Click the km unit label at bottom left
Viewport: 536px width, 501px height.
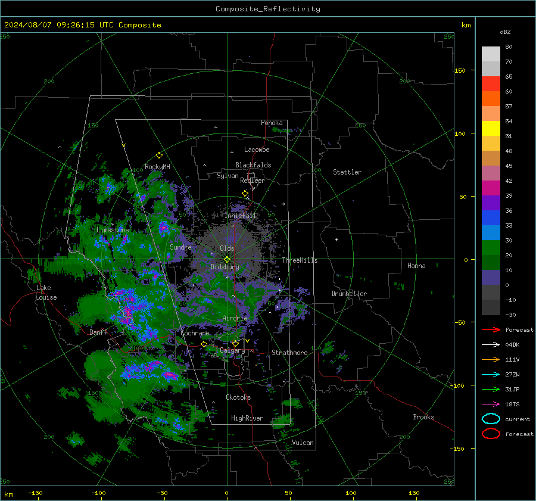(x=8, y=494)
